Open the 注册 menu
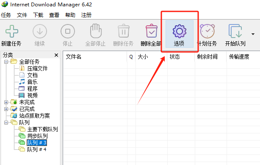260x165 pixels. [x=86, y=15]
